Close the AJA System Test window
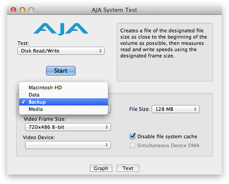This screenshot has width=229, height=184. (x=13, y=10)
